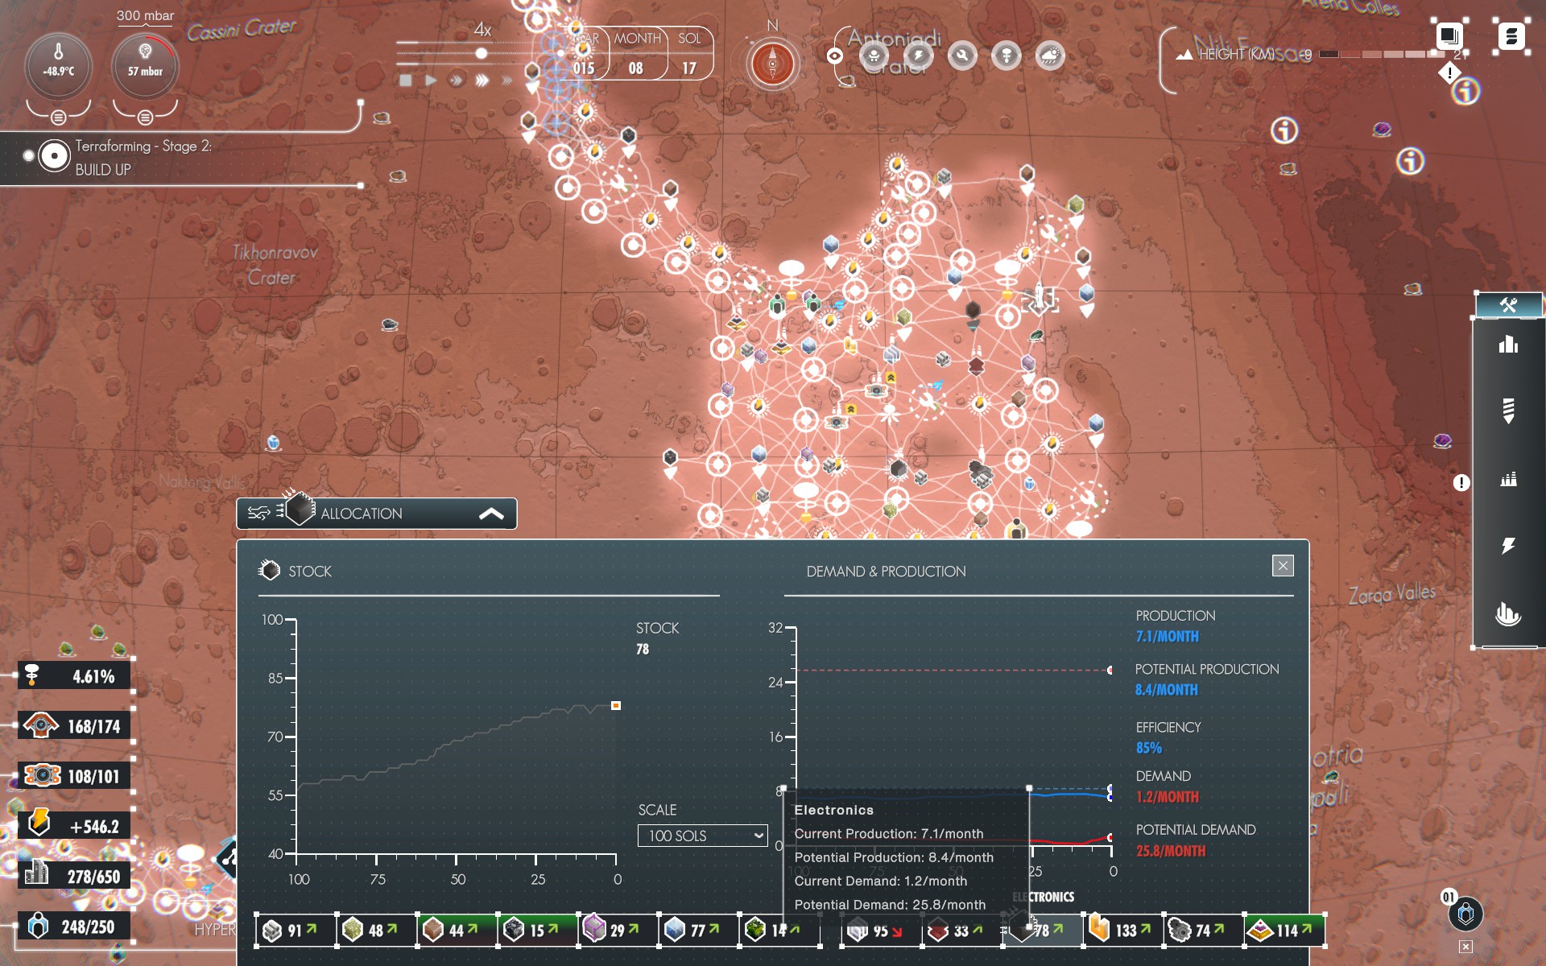Expand the temperature gauge menu button

(58, 118)
